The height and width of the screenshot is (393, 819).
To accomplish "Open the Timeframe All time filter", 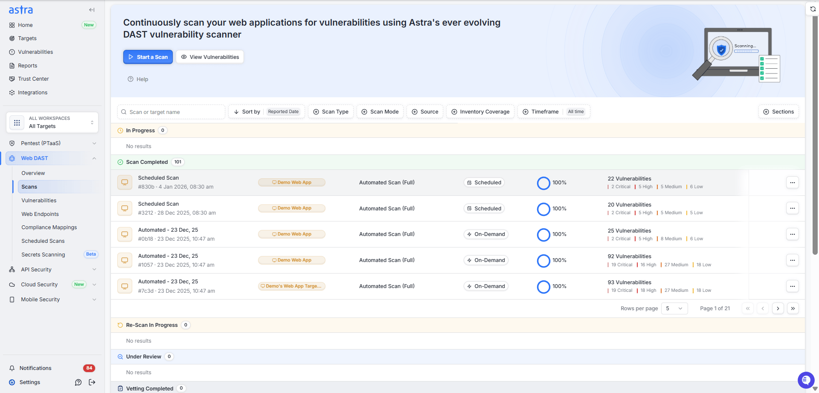I will pos(554,112).
